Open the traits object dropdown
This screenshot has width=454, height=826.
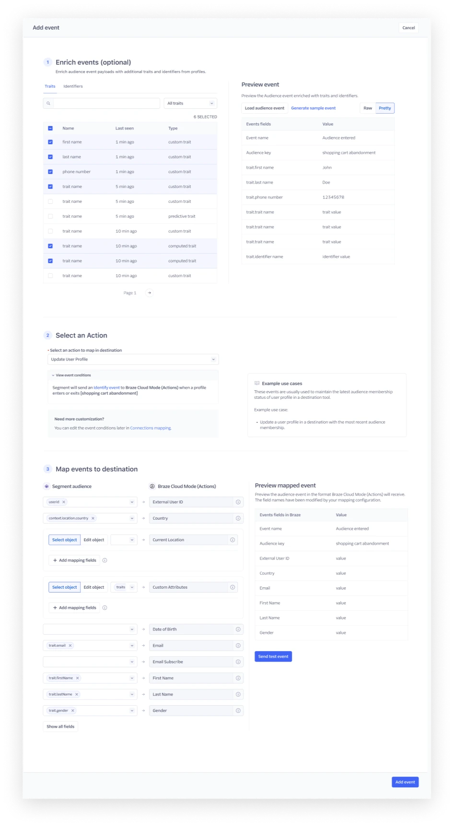click(x=124, y=587)
